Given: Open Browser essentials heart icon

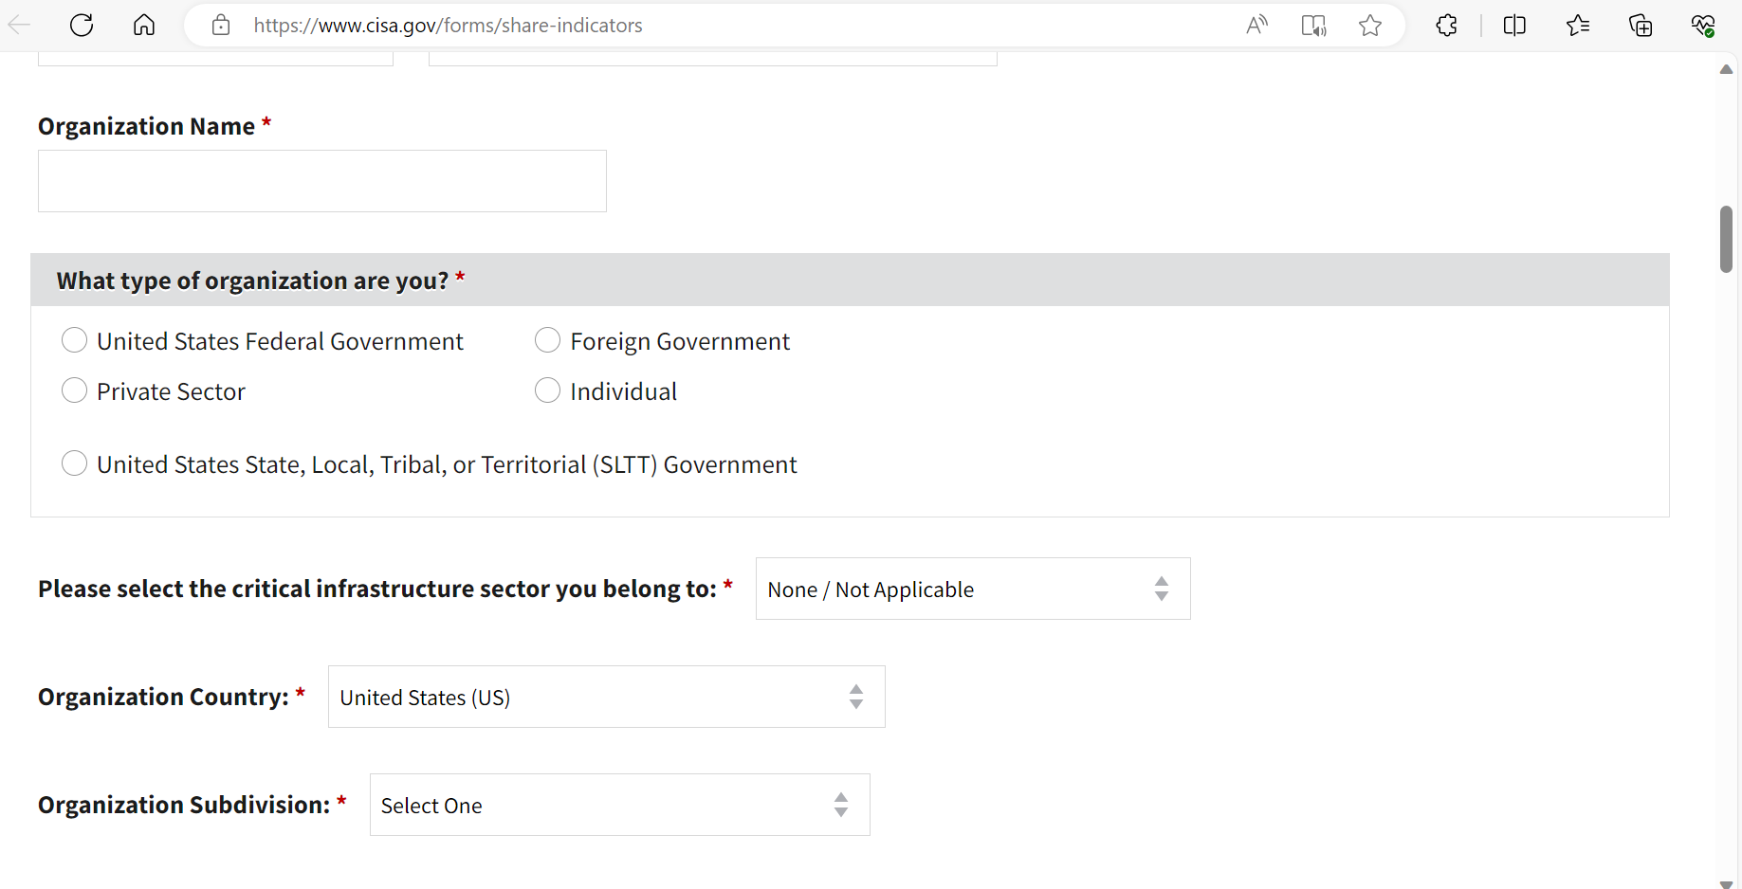Looking at the screenshot, I should point(1703,26).
